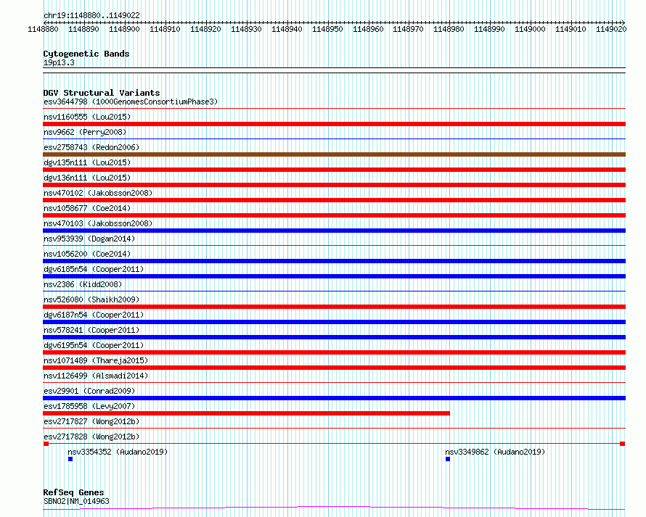This screenshot has height=517, width=646.
Task: Click the RefSeq Genes track title
Action: click(74, 492)
